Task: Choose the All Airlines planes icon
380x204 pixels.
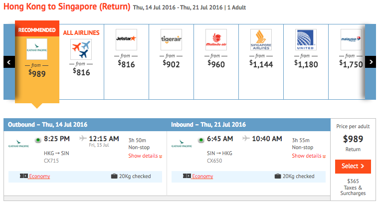Action: coord(81,49)
